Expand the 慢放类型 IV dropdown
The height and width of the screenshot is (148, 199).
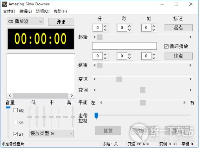(51, 133)
